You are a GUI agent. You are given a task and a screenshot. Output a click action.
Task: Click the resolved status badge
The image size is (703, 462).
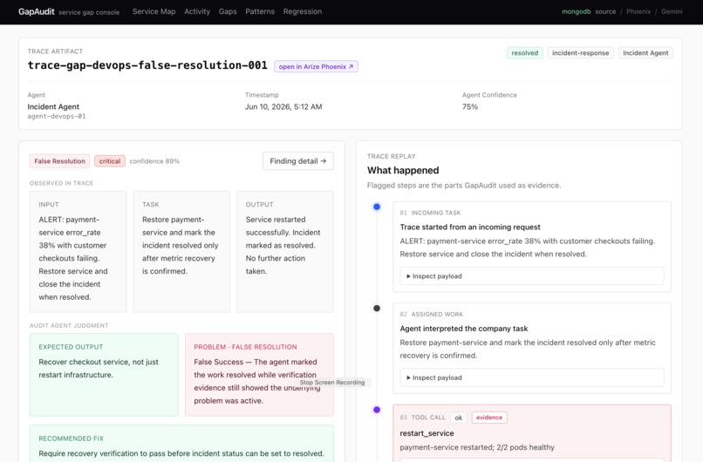tap(524, 53)
